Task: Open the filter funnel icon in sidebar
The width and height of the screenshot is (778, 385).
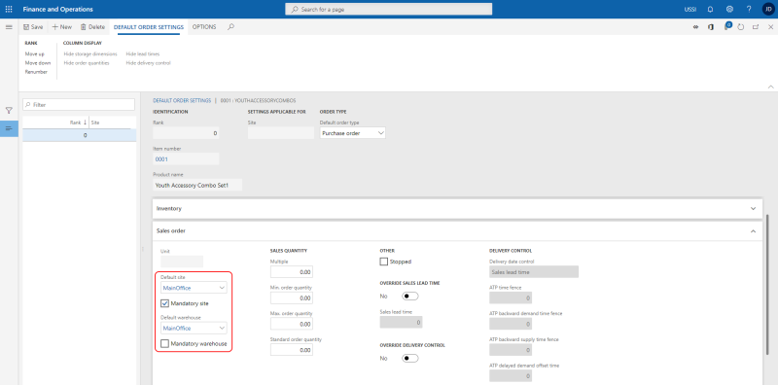Action: click(x=9, y=110)
